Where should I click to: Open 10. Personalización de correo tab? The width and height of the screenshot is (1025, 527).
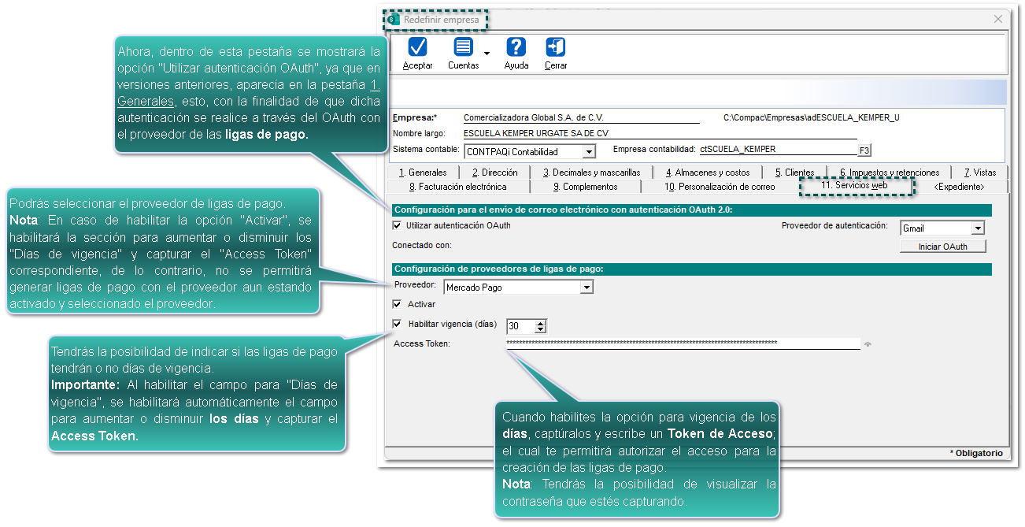(x=720, y=187)
